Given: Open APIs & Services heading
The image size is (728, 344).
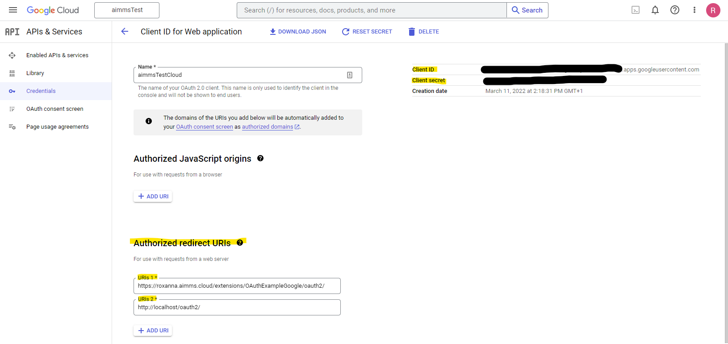Looking at the screenshot, I should pyautogui.click(x=54, y=32).
